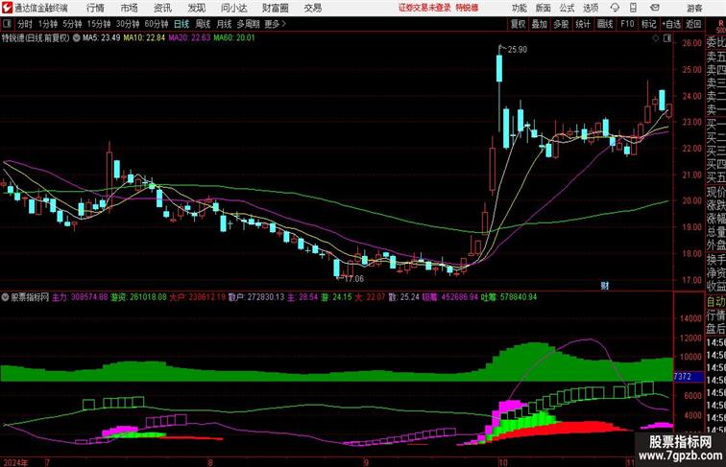Toggle the side panel icon left of 分时
Viewport: 726px width, 467px height.
click(7, 24)
